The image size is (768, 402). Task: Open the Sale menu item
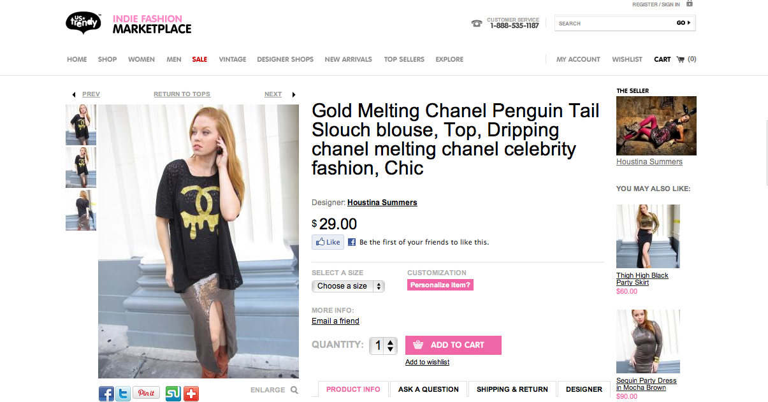(199, 59)
